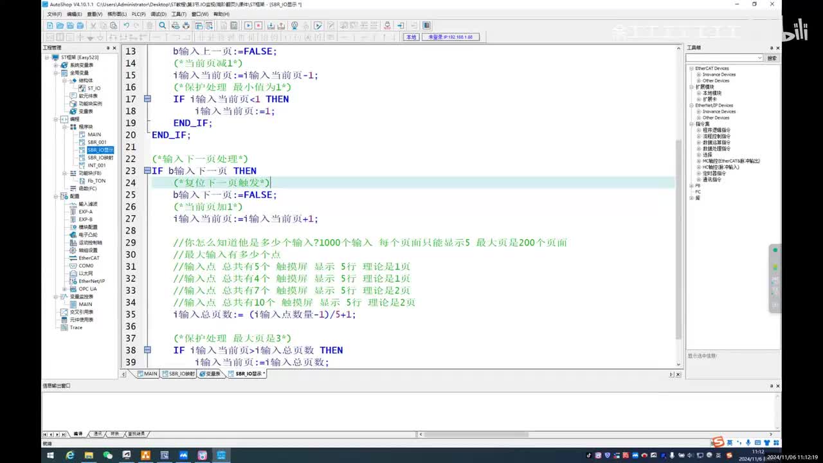
Task: Click the Stop (red square) PLC icon
Action: click(x=258, y=26)
